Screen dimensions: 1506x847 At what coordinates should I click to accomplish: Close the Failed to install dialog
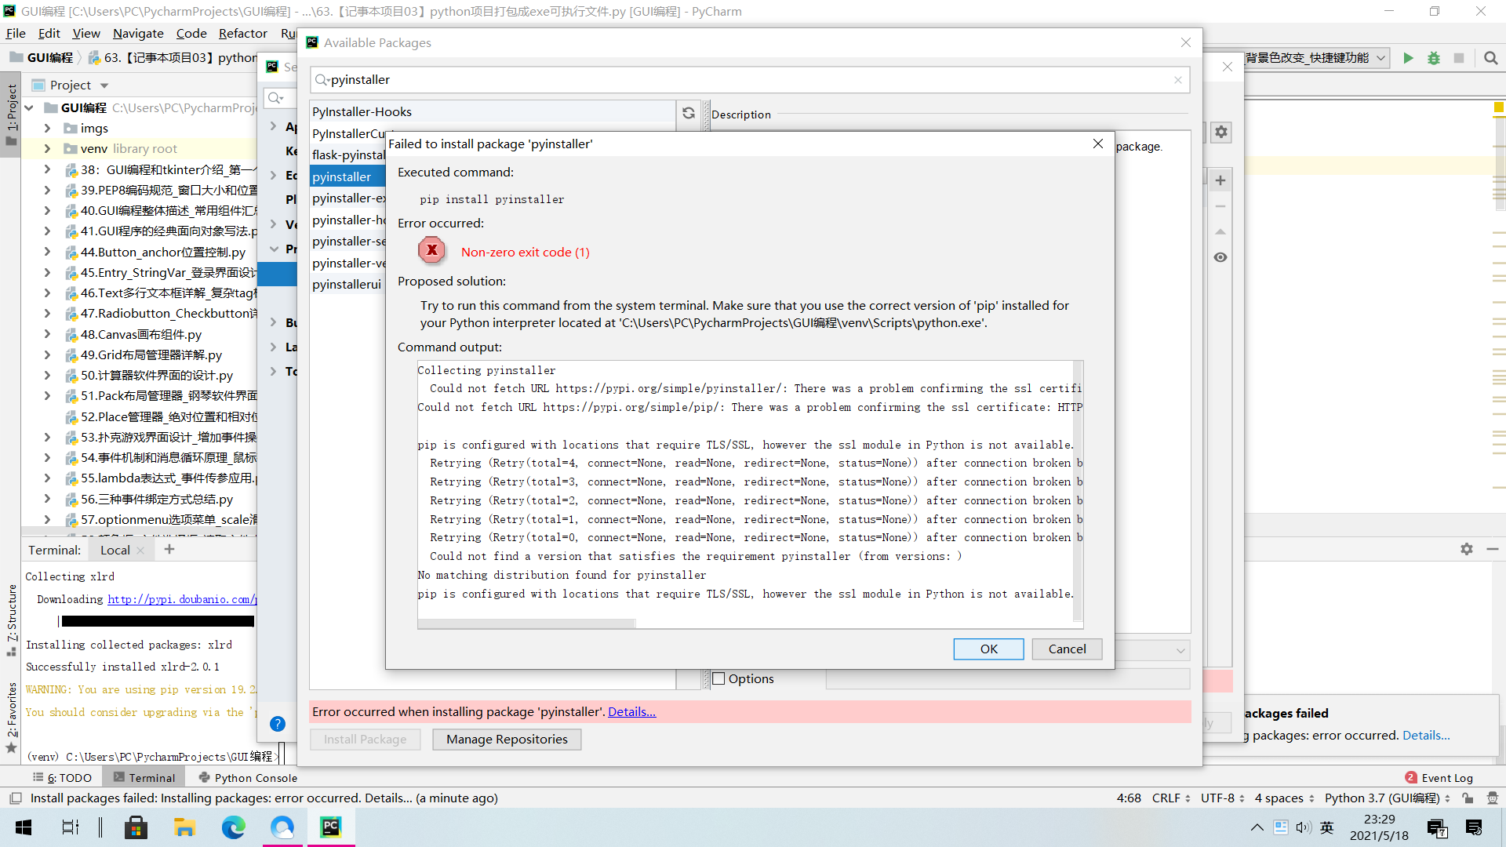pyautogui.click(x=1098, y=144)
